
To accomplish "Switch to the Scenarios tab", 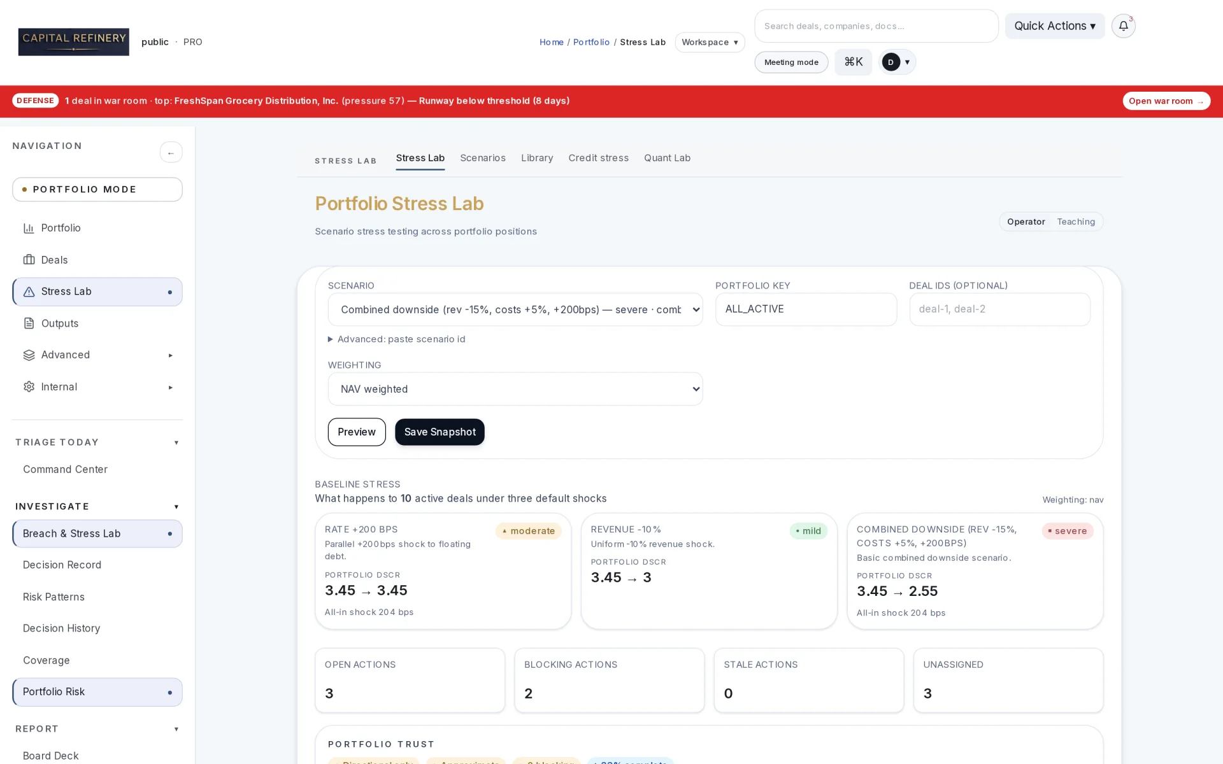I will point(483,158).
